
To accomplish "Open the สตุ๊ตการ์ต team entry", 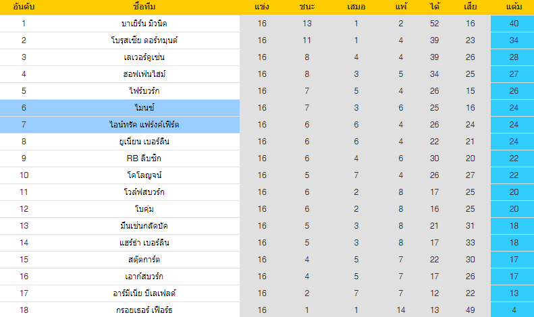I will pyautogui.click(x=144, y=260).
